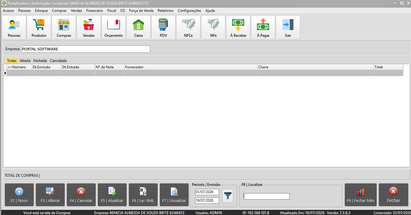
Task: Switch to the Cancelada tab
Action: (58, 61)
